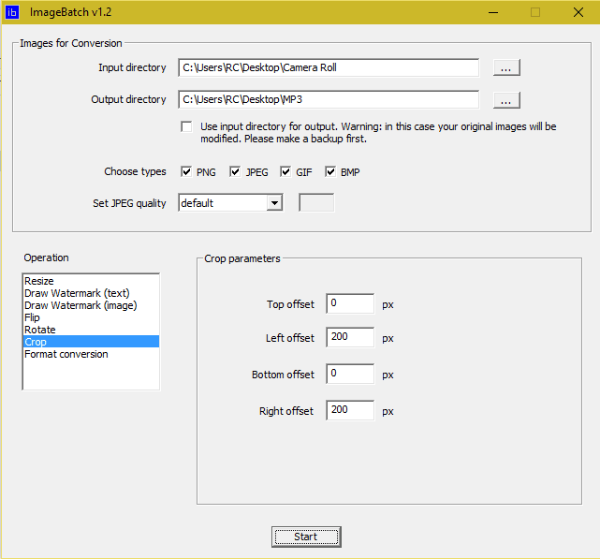The height and width of the screenshot is (559, 600).
Task: Click the Output directory path field
Action: pos(329,99)
